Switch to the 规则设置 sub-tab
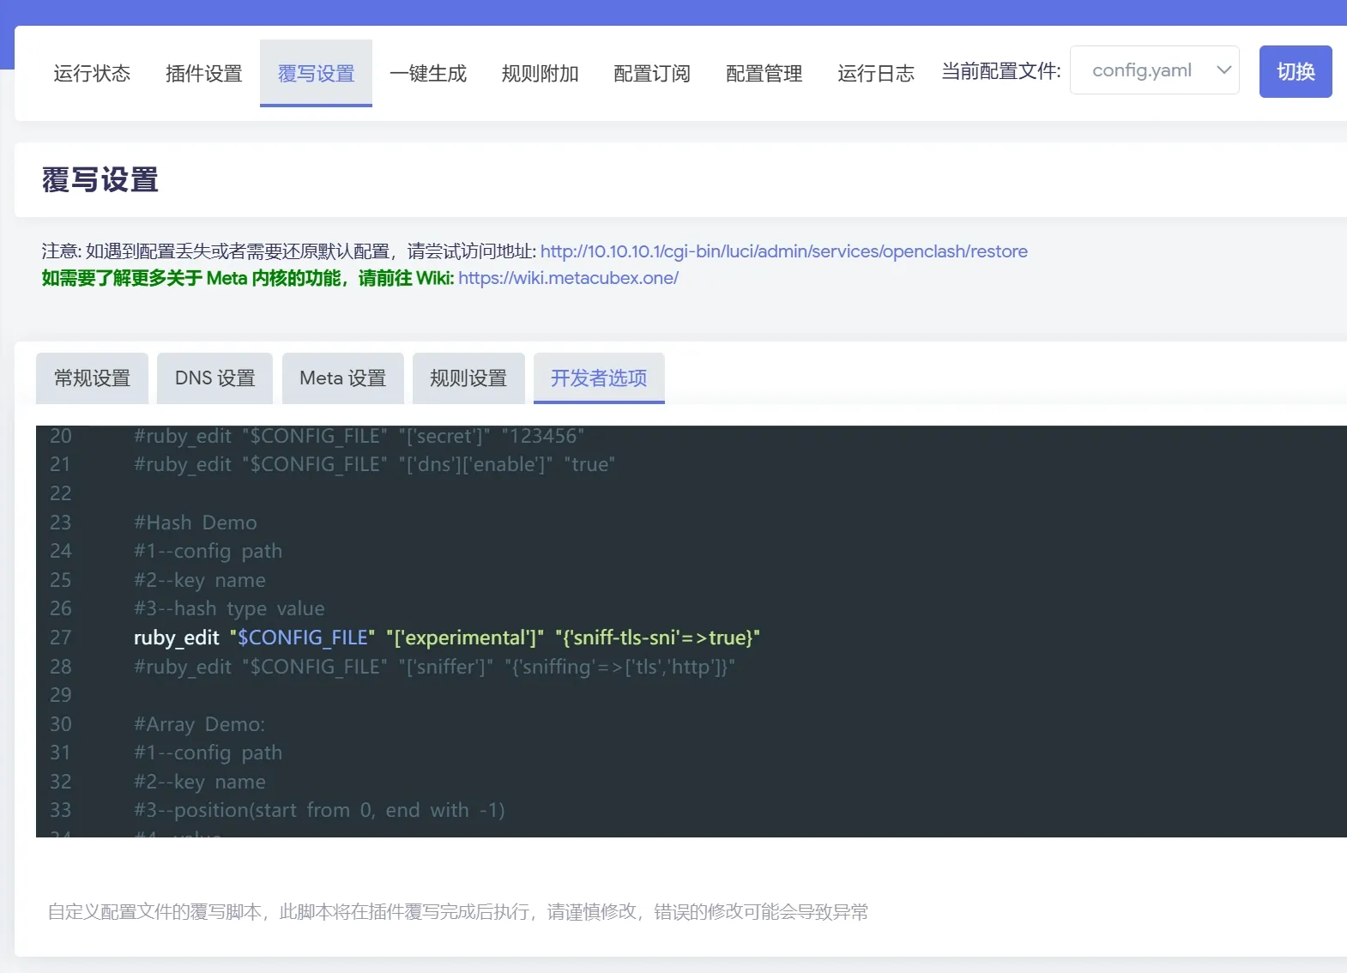The height and width of the screenshot is (973, 1347). 468,378
